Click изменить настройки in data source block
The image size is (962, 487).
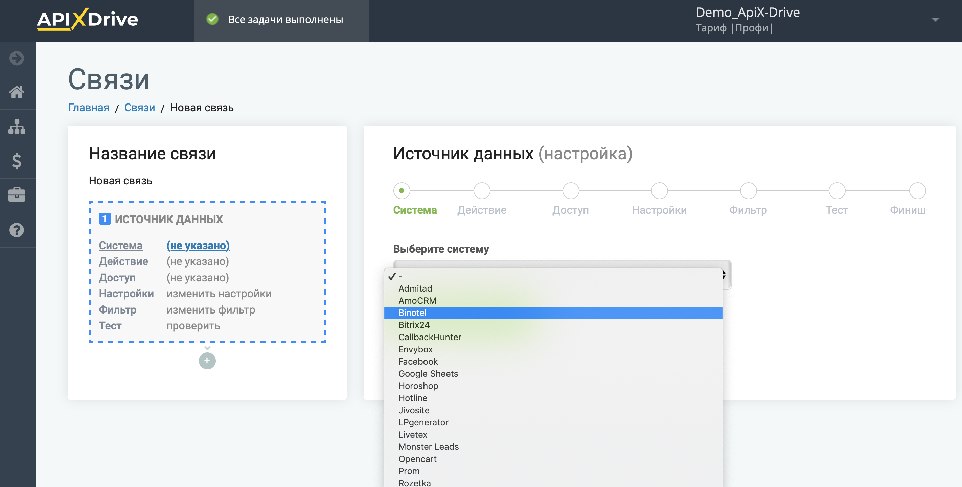pyautogui.click(x=219, y=294)
